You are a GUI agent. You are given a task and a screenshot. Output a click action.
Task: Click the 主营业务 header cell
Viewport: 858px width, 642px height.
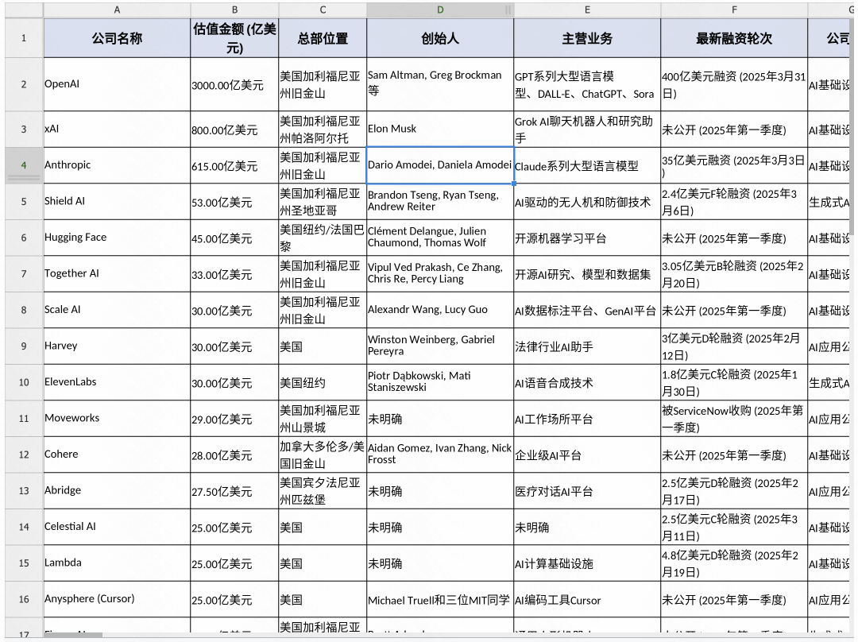(x=587, y=38)
